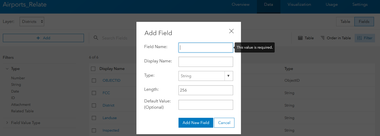Collapse the Type filter section
Viewport: 380px width, 136px height.
click(7, 69)
